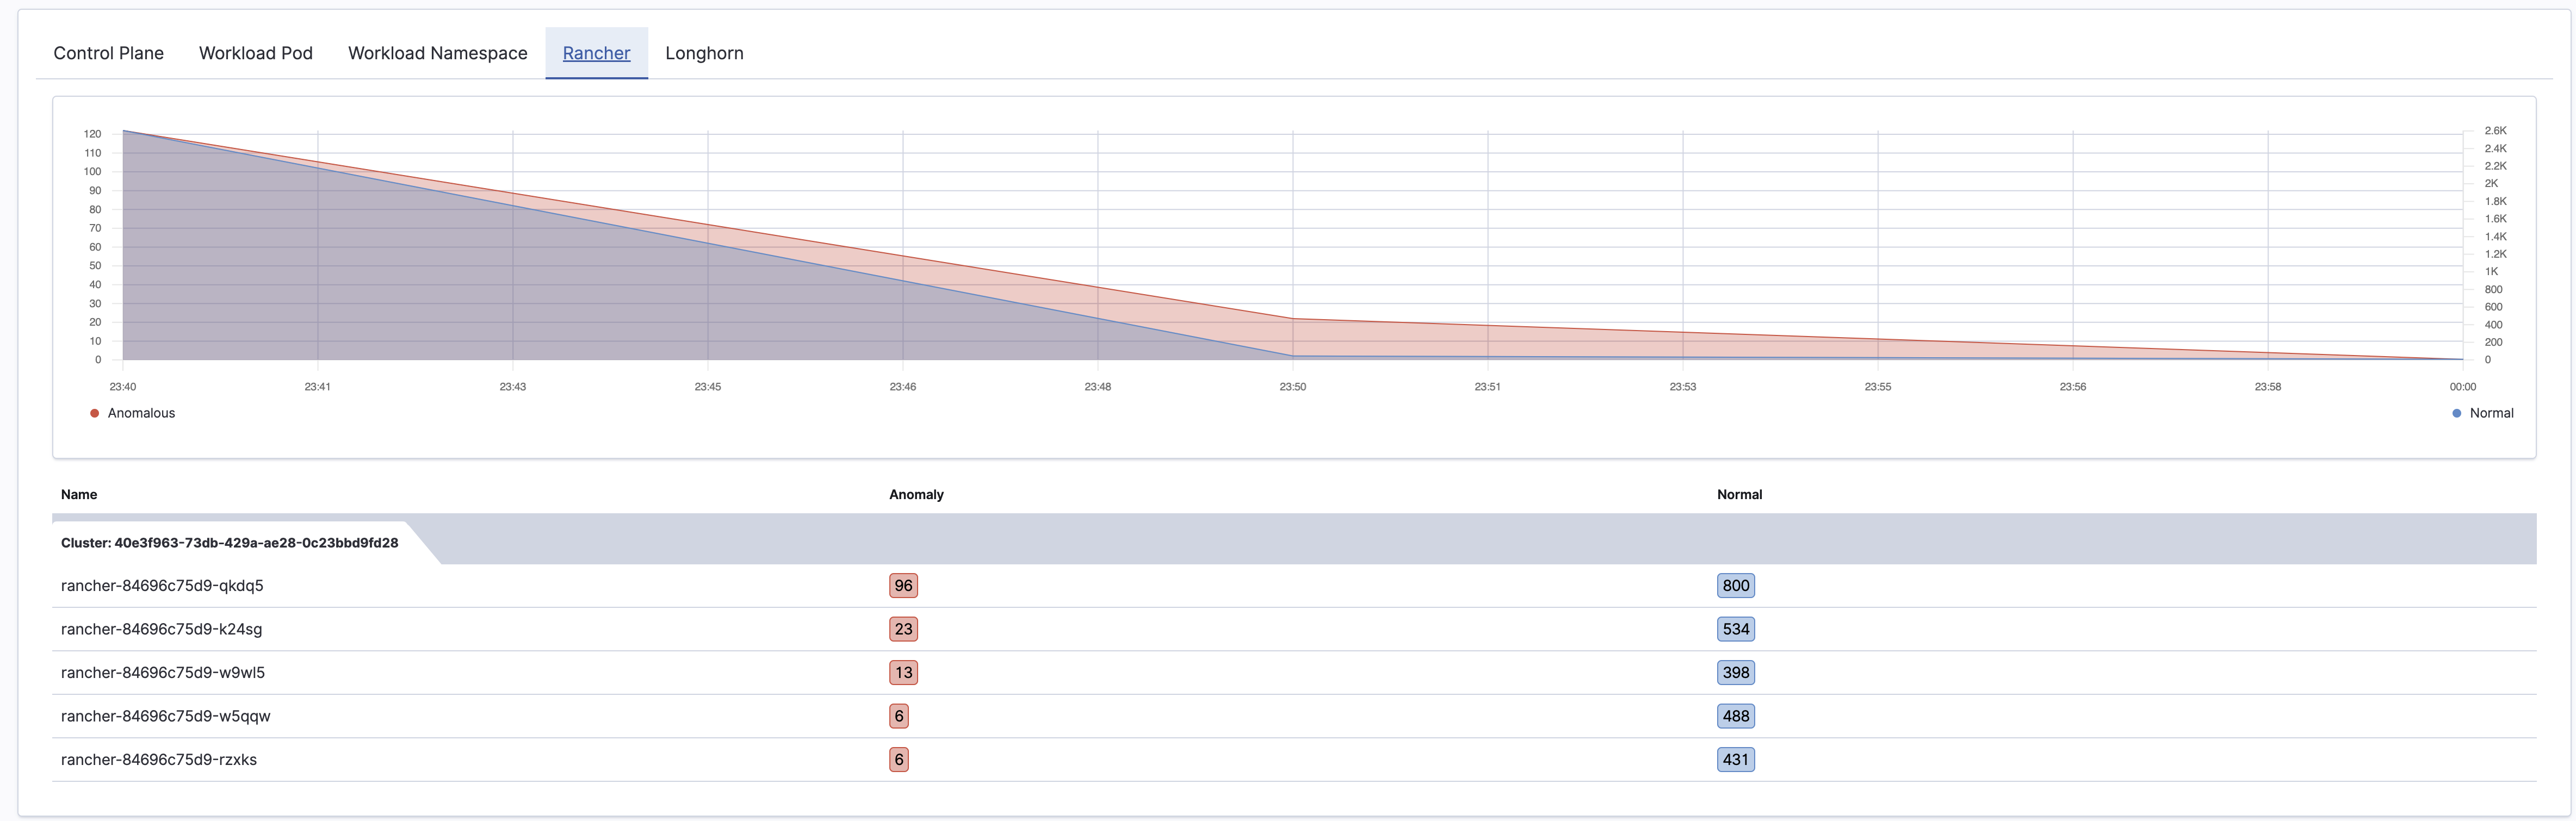Image resolution: width=2576 pixels, height=821 pixels.
Task: Select row rancher-84696c75d9-k24sg
Action: (1294, 629)
